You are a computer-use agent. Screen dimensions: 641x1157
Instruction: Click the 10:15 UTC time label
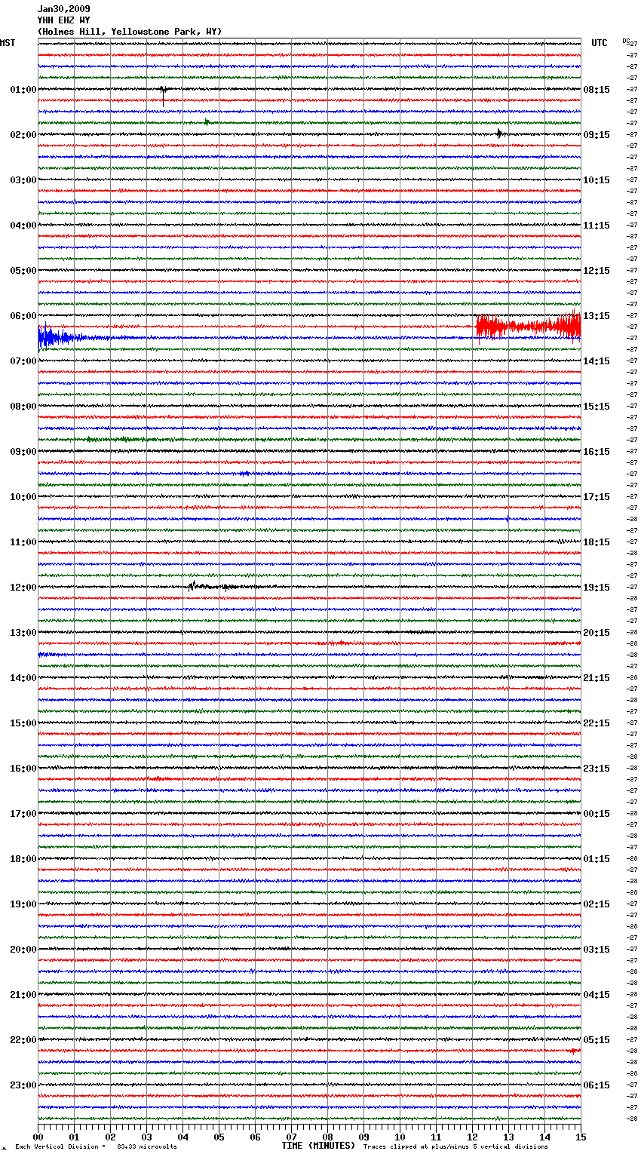click(597, 180)
